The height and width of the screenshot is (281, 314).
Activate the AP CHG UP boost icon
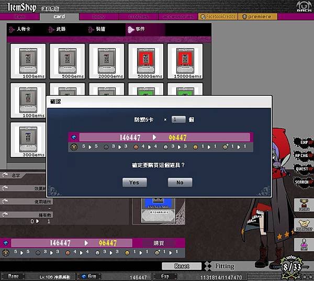pyautogui.click(x=304, y=155)
